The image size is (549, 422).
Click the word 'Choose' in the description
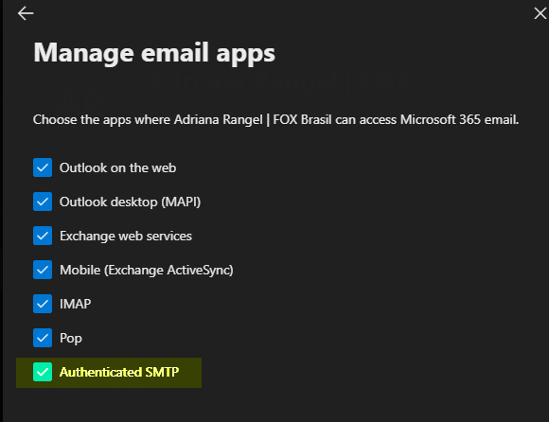point(55,119)
